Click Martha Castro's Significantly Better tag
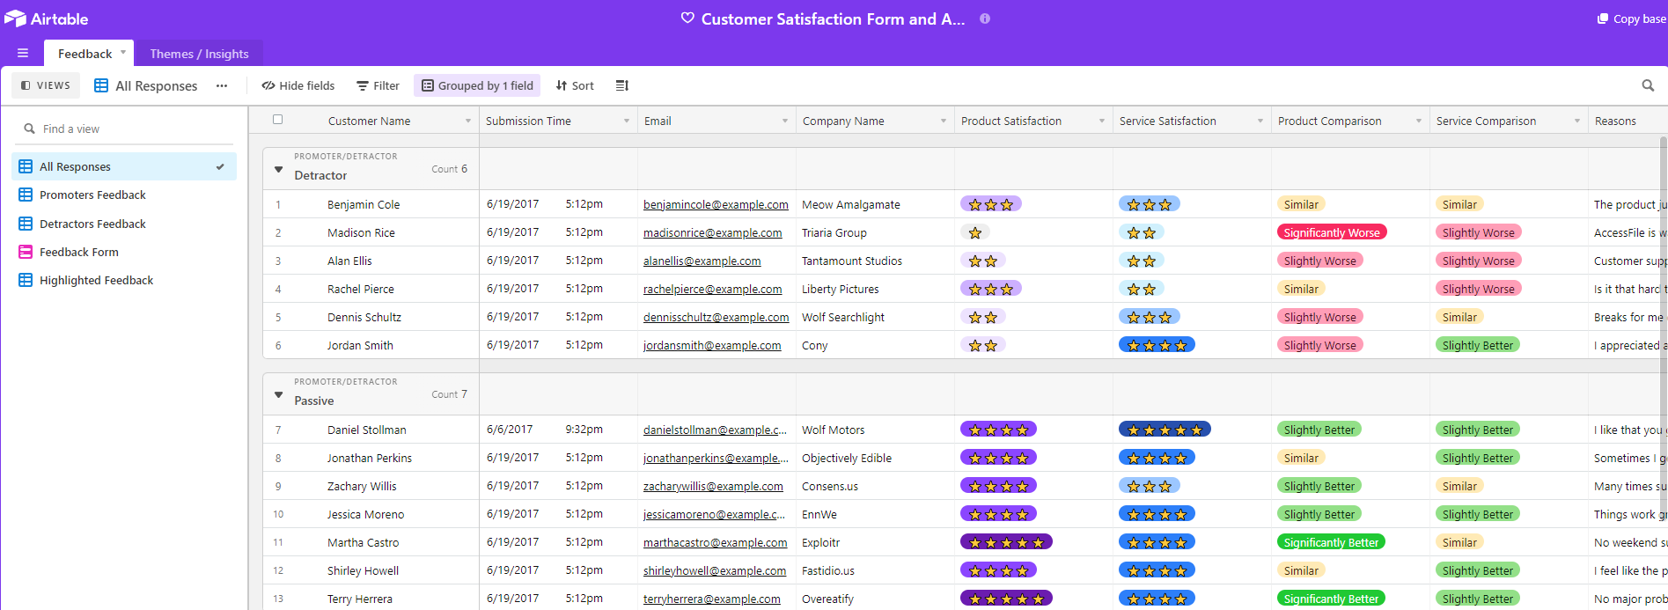1668x610 pixels. [x=1331, y=542]
